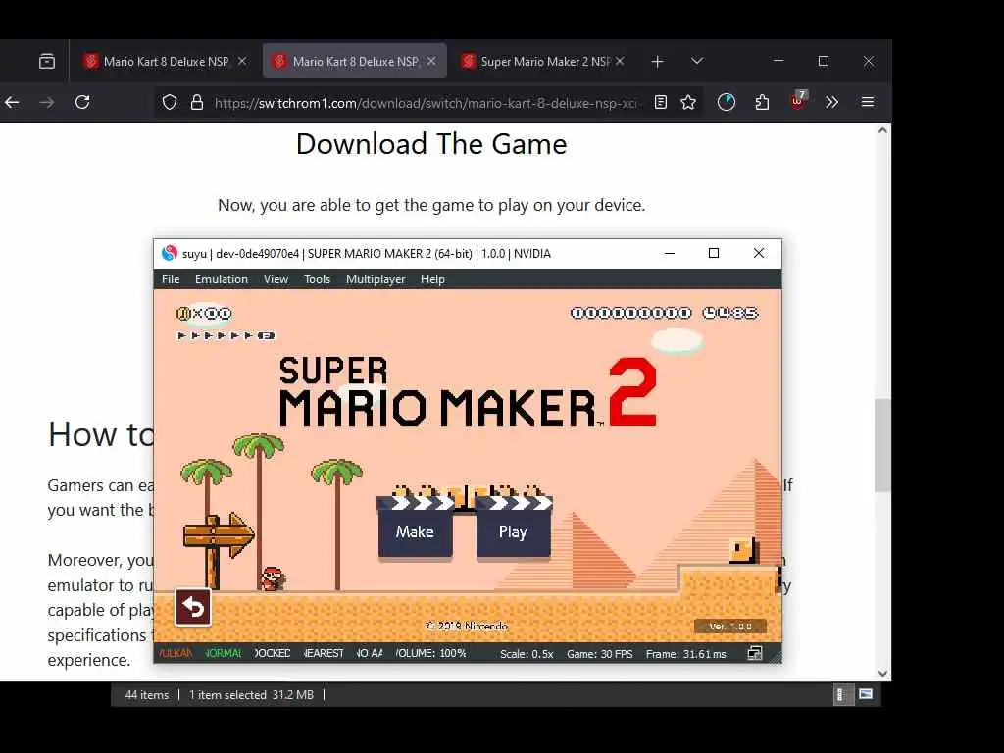
Task: Bookmark this page with star icon
Action: pyautogui.click(x=688, y=102)
